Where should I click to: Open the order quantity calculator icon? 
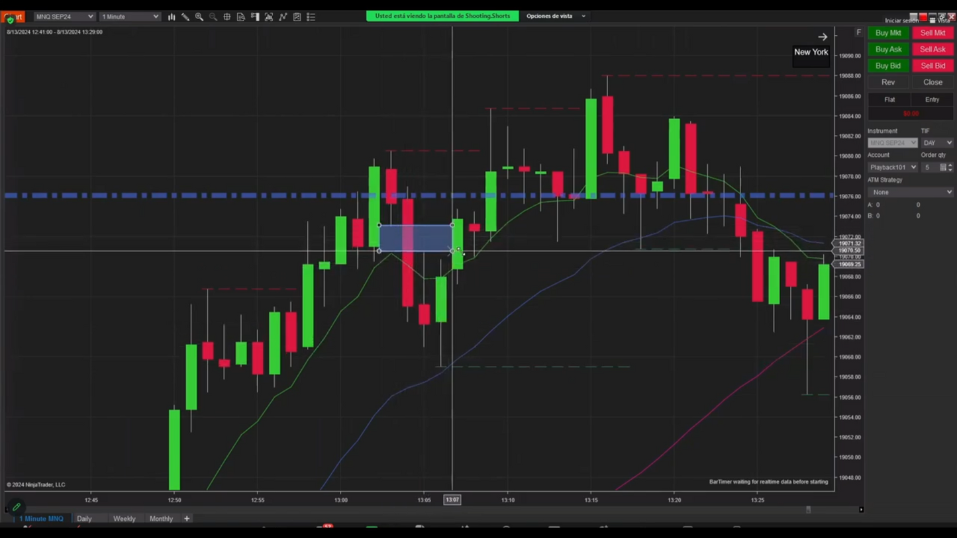(x=943, y=167)
